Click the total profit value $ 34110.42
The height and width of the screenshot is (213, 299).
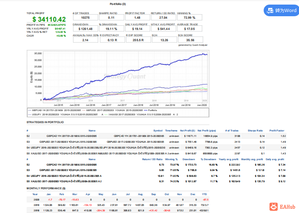coord(49,19)
